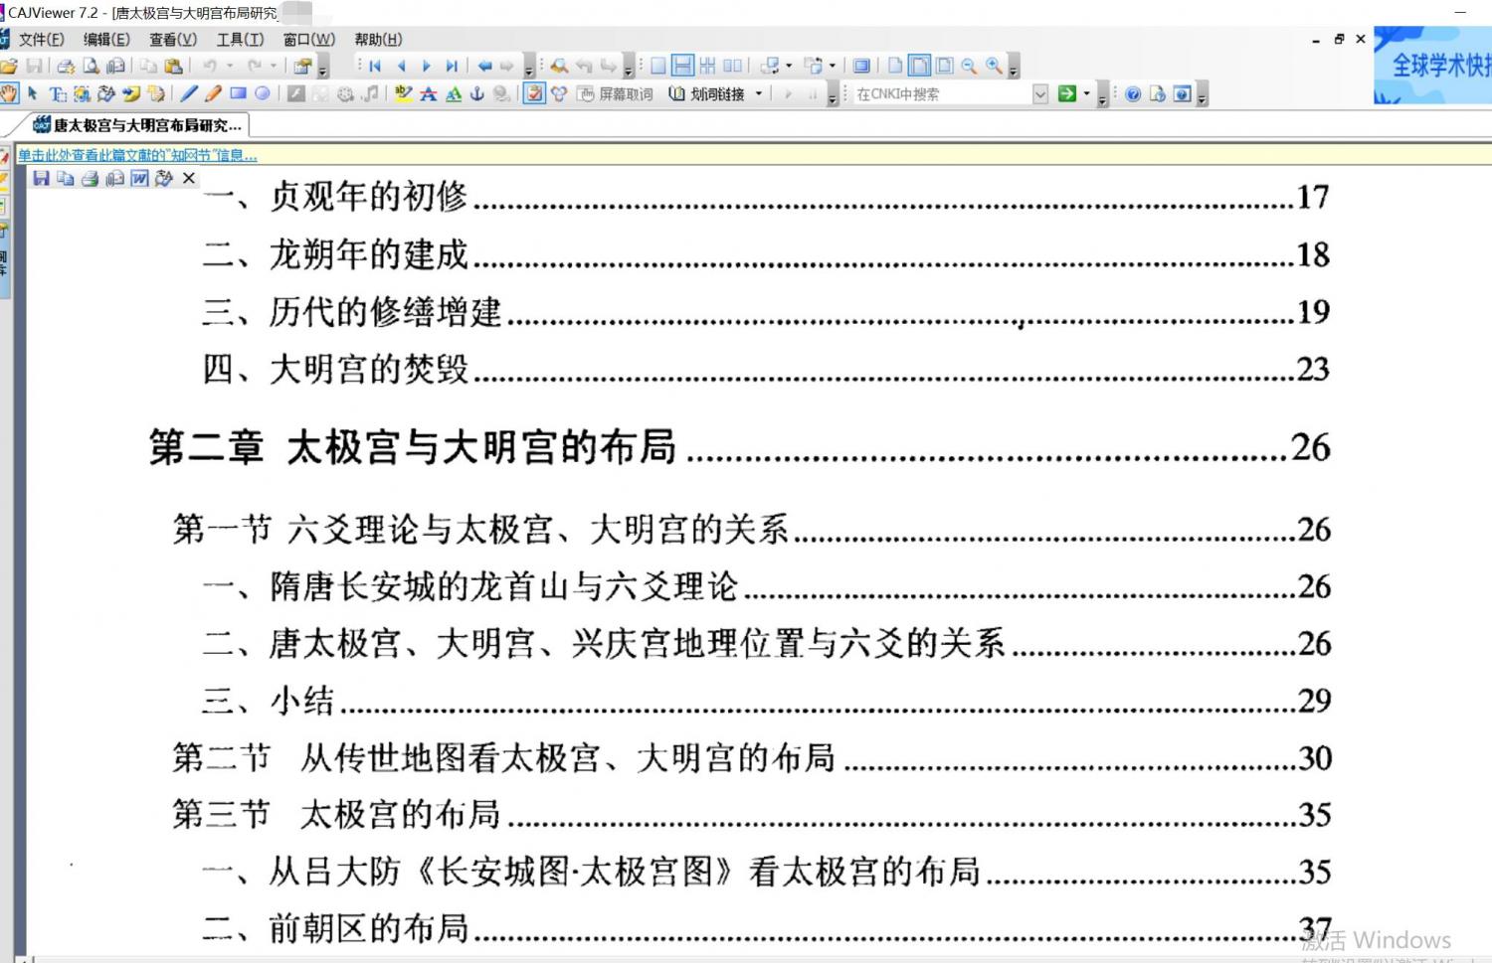
Task: Toggle continuous page layout mode
Action: coord(682,66)
